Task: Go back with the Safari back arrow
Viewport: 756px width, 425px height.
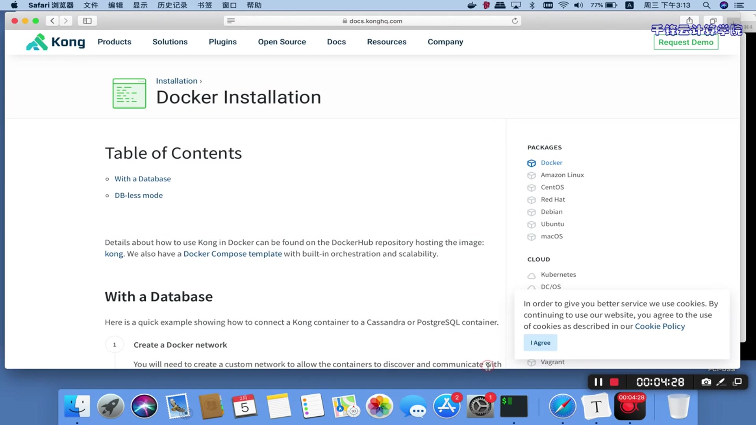Action: (x=52, y=21)
